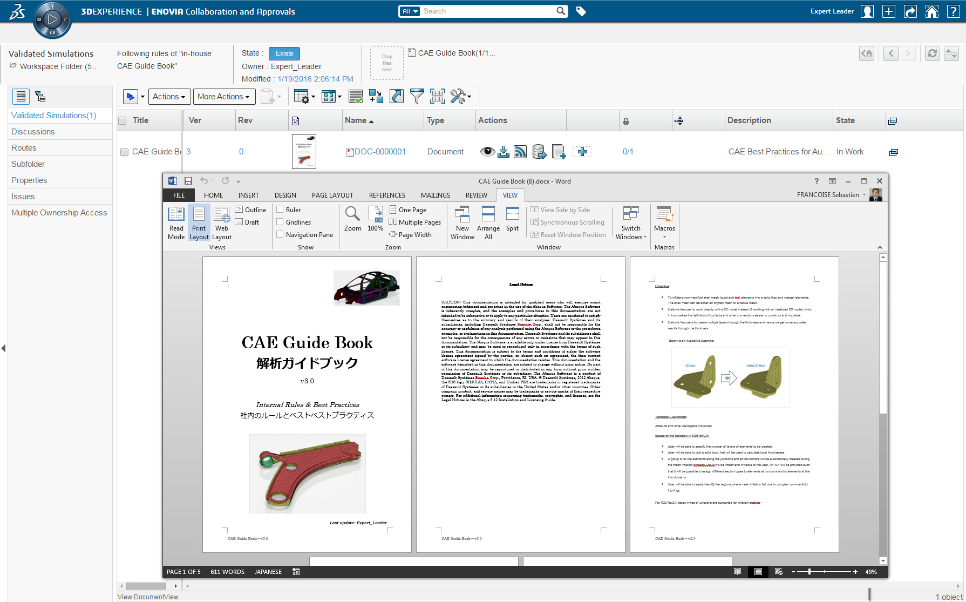Screen dimensions: 966x602
Task: Click the subscribe RSS icon in row
Action: coord(521,152)
